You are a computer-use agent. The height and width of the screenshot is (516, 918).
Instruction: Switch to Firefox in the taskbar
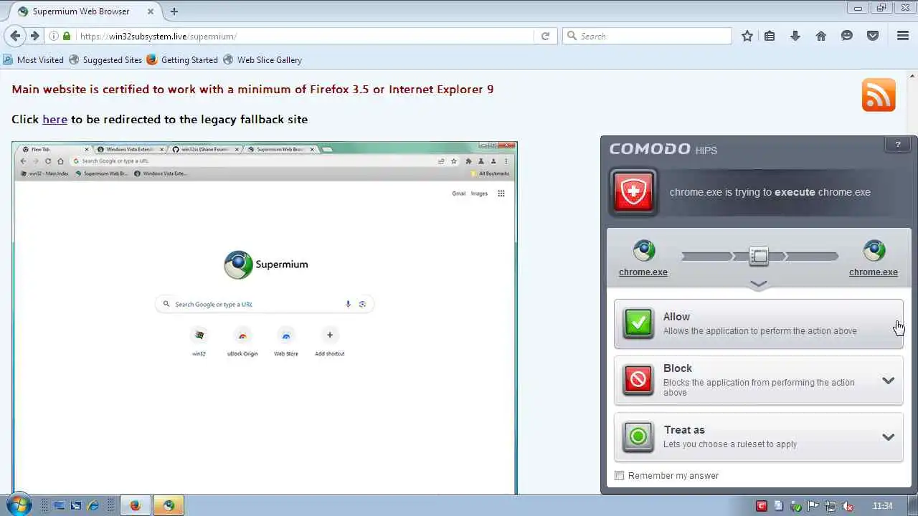[135, 505]
